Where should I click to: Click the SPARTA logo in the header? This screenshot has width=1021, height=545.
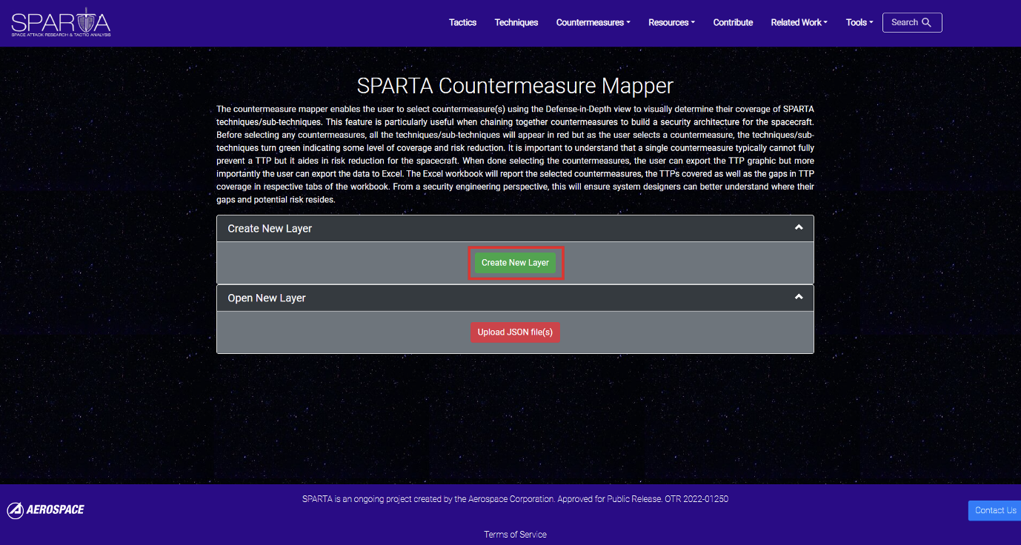[x=61, y=22]
